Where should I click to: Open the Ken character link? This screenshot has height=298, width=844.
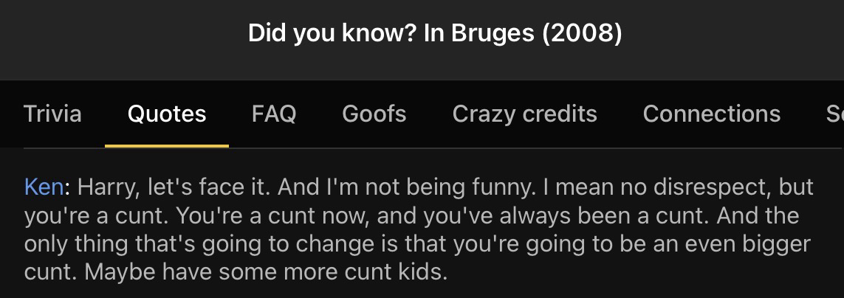tap(43, 187)
